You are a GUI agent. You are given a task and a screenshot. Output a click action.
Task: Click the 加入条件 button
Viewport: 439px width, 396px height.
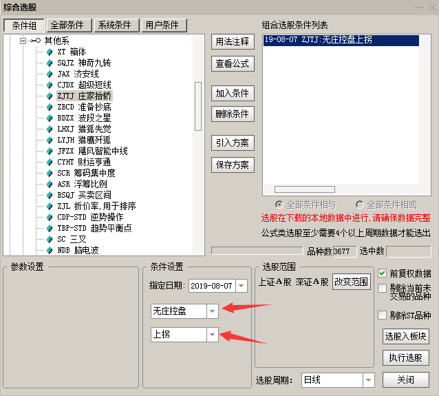(233, 93)
